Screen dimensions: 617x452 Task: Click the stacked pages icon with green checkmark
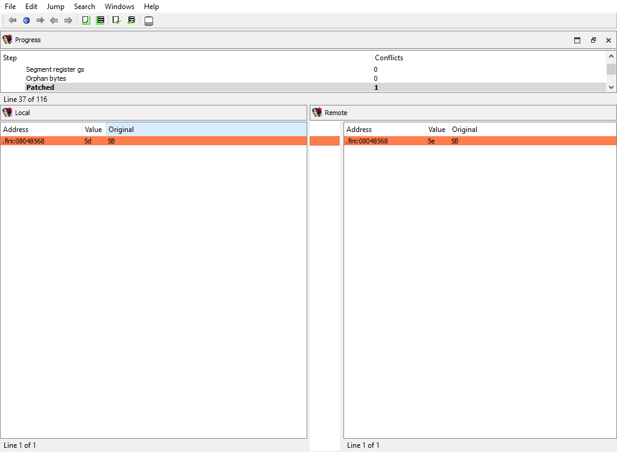131,20
